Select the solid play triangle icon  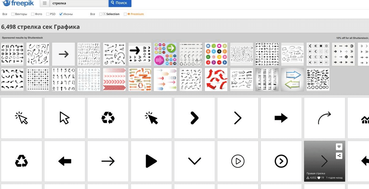click(x=151, y=161)
